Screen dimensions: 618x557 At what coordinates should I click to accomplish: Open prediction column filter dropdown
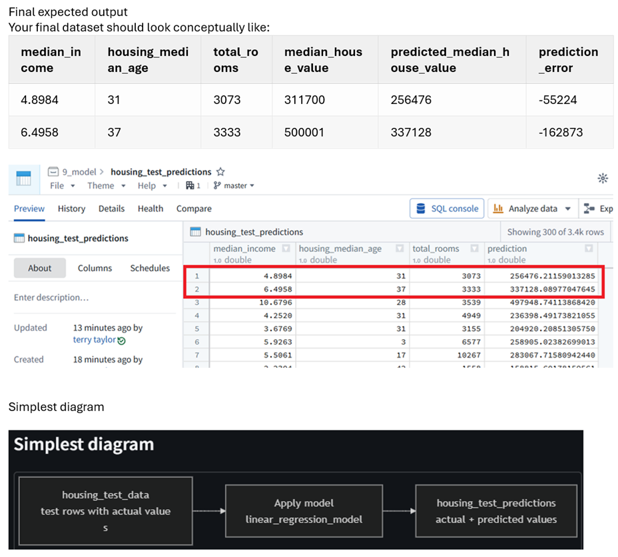click(589, 249)
